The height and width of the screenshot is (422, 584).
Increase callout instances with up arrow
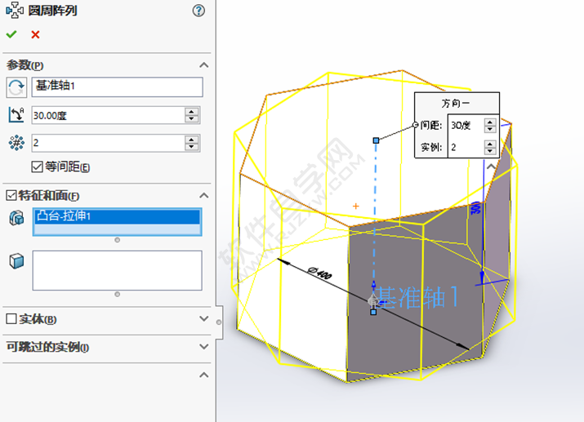[490, 144]
